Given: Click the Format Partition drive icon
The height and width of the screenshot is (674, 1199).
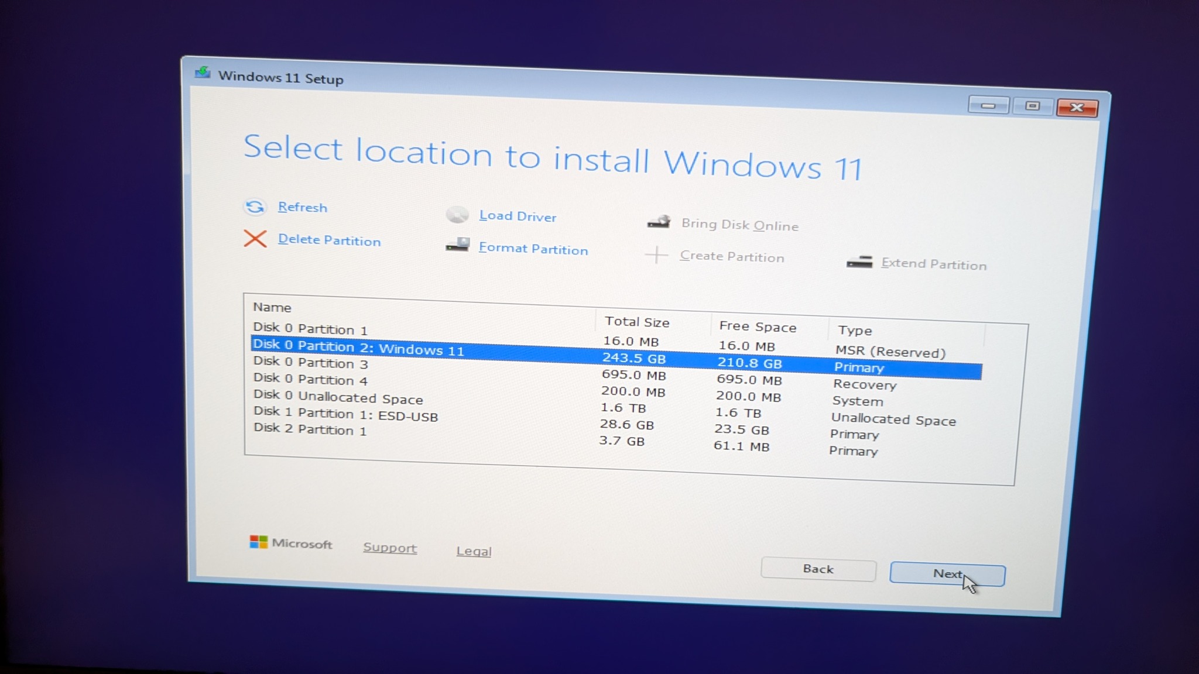Looking at the screenshot, I should [x=458, y=245].
